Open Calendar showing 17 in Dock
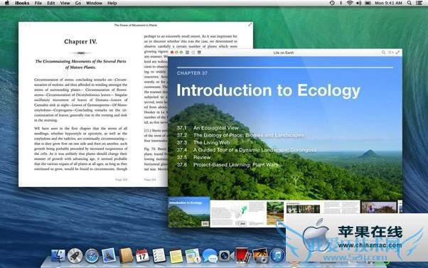 [x=142, y=256]
